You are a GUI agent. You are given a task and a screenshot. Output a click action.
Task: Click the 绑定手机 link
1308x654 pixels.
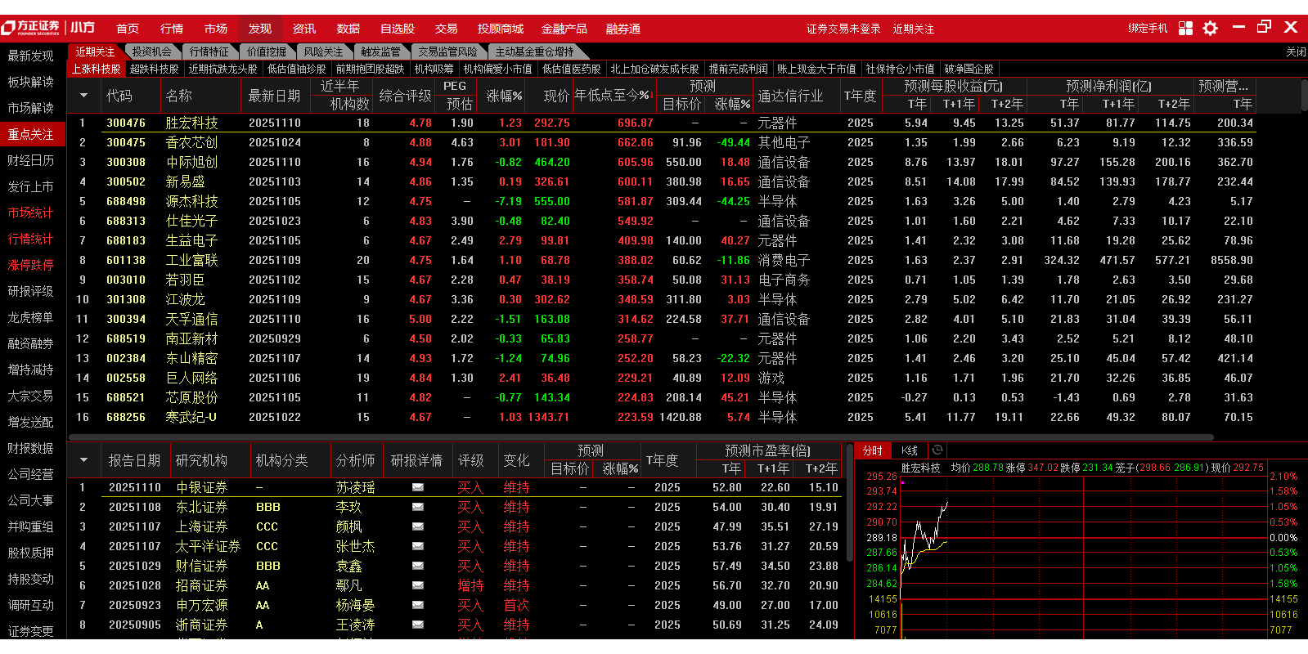pyautogui.click(x=1148, y=29)
